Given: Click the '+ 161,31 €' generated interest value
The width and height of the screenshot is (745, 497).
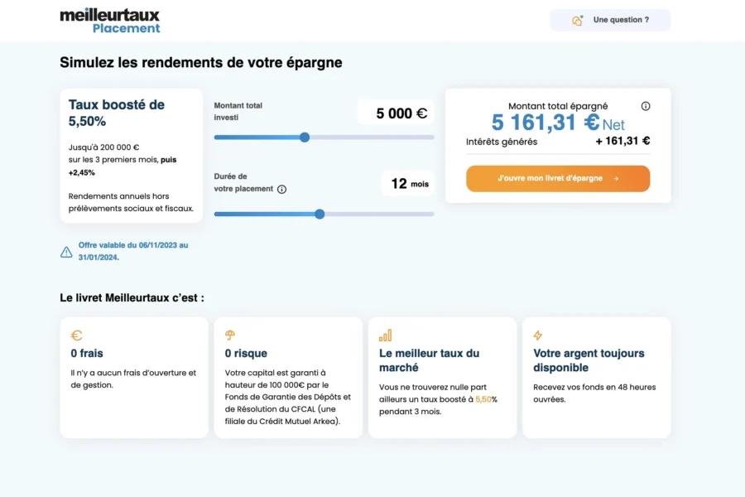Looking at the screenshot, I should (x=622, y=141).
